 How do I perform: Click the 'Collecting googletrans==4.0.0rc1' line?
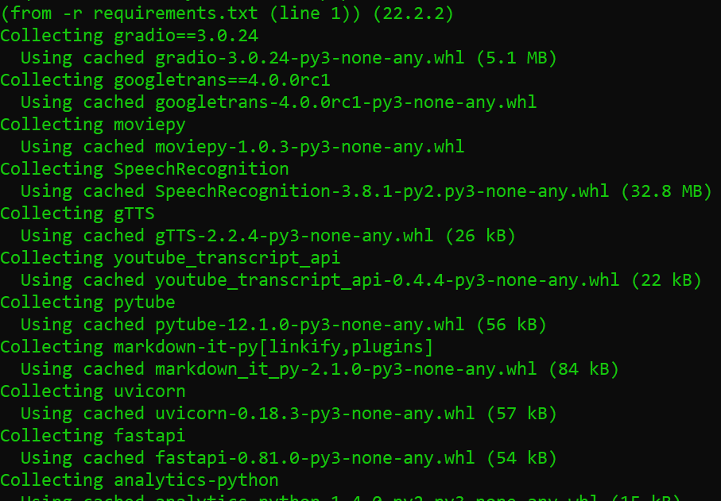[x=165, y=80]
